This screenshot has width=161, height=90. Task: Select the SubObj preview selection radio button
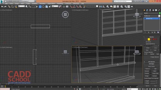(149, 54)
